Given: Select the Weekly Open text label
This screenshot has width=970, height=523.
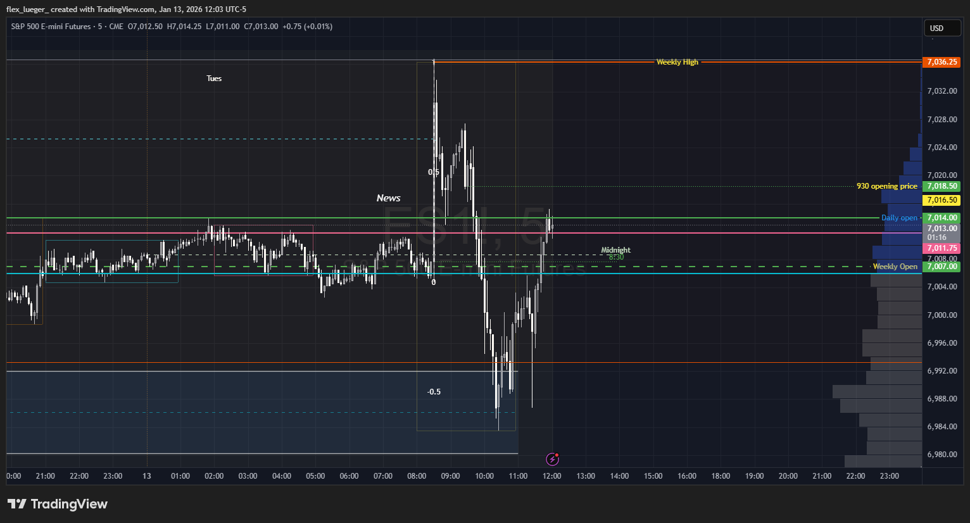Looking at the screenshot, I should point(895,267).
